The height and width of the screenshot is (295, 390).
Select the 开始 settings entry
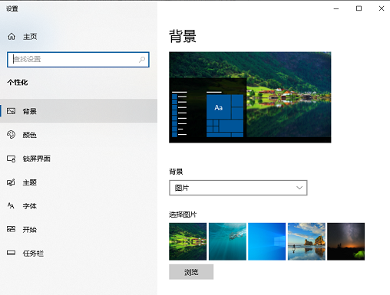tap(78, 229)
